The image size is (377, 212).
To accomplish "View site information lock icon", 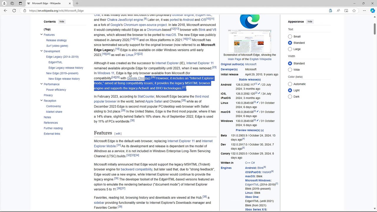I will [25, 11].
